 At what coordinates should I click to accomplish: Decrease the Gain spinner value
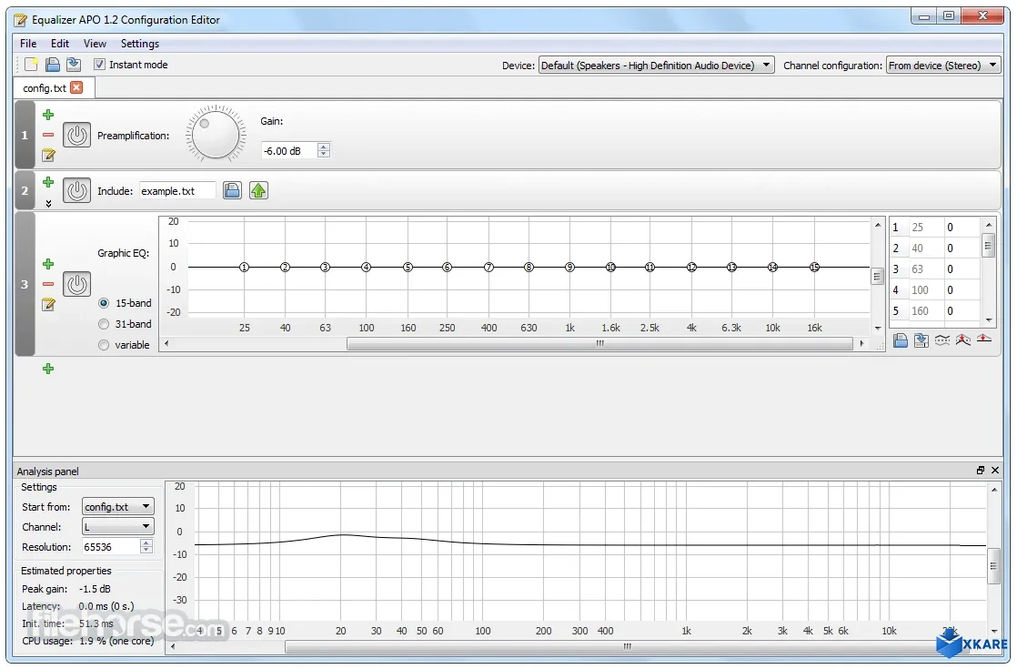pos(324,155)
